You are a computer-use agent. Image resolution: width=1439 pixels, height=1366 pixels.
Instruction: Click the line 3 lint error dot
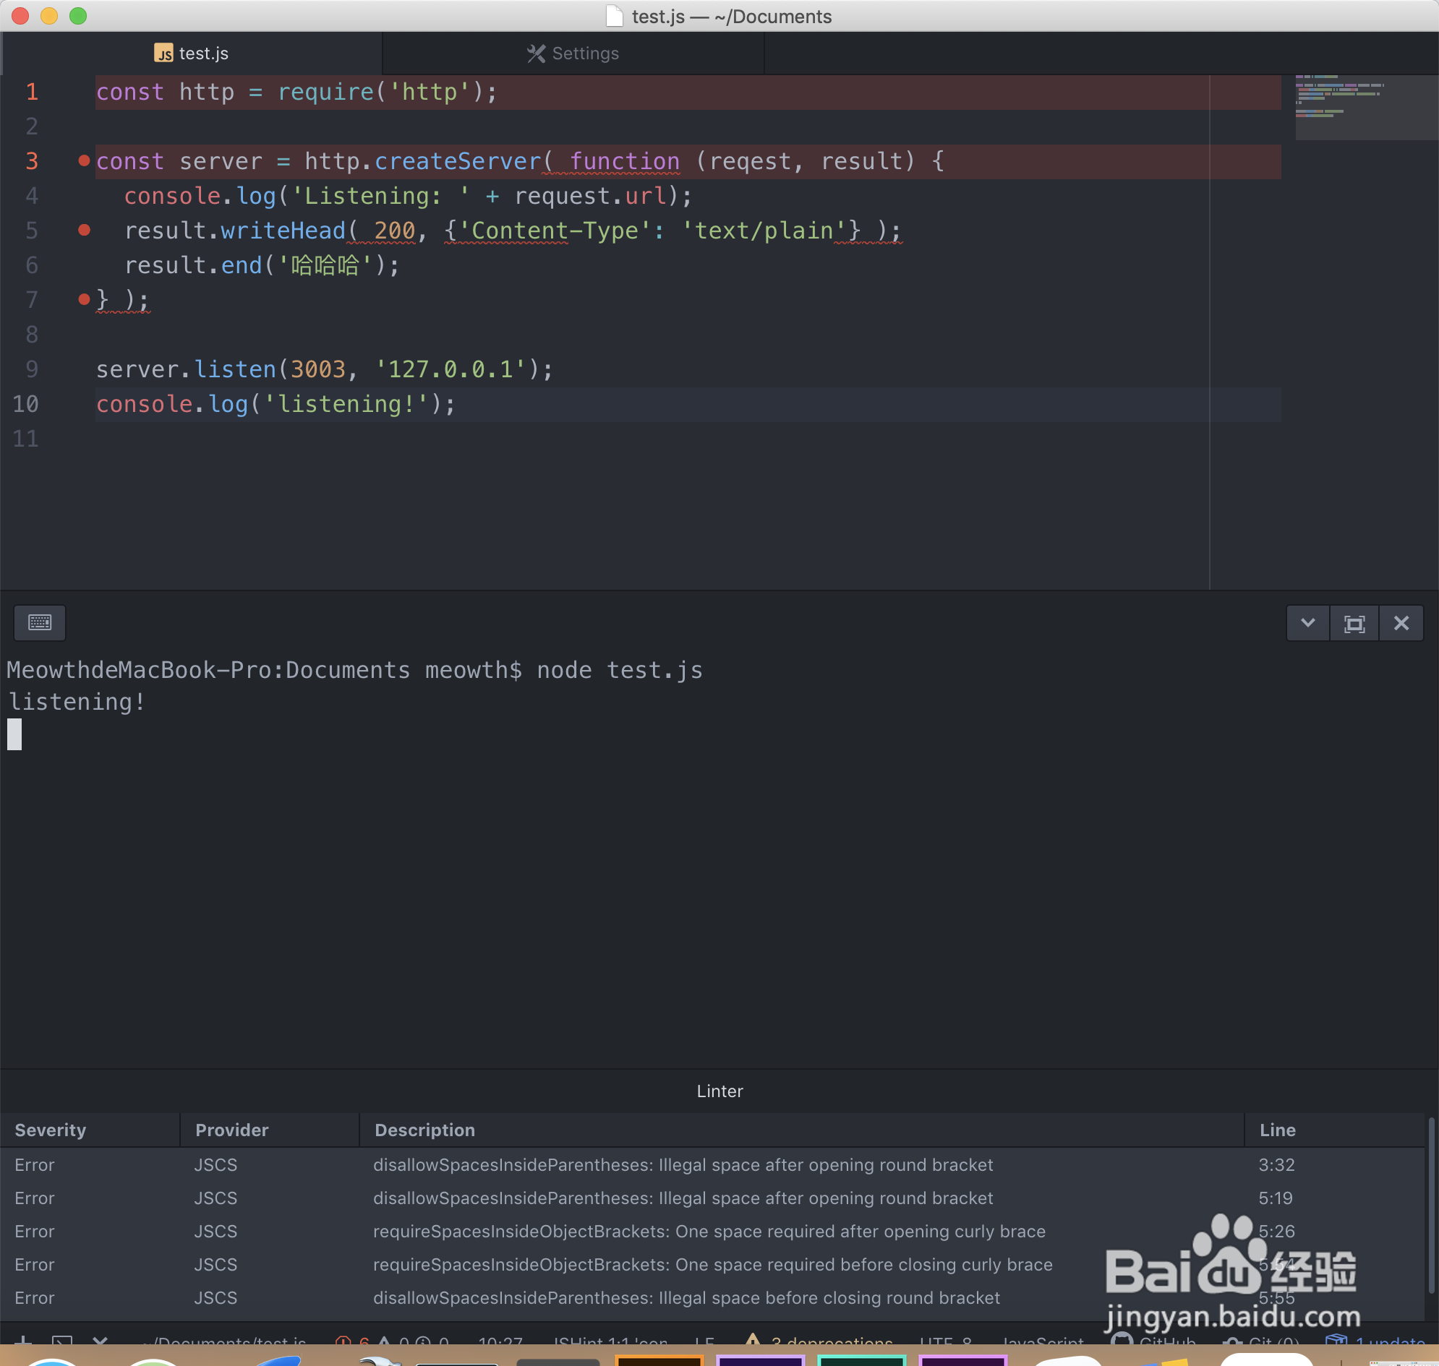tap(84, 160)
